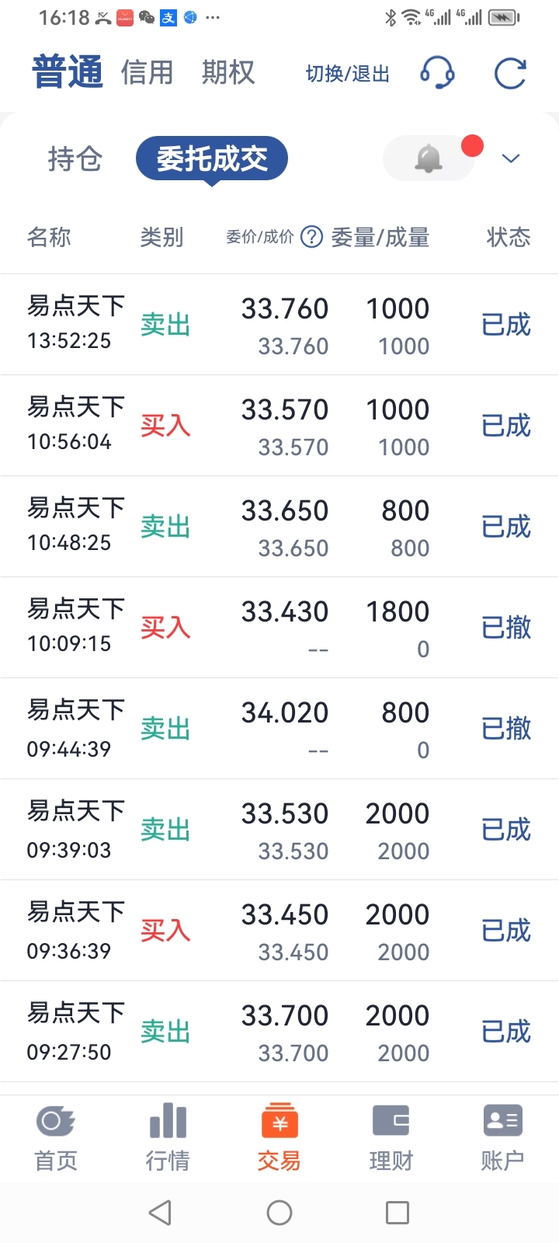Expand the dropdown chevron beside bell
The height and width of the screenshot is (1243, 559).
tap(510, 158)
